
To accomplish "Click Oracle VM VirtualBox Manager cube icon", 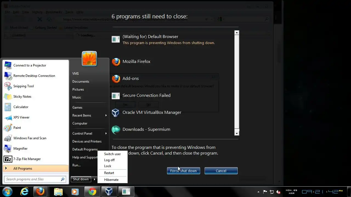I will (116, 112).
